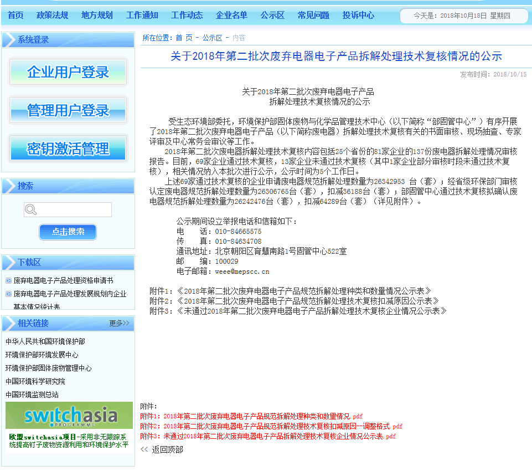This screenshot has height=471, width=532.
Task: Open 常见问题 in top navigation
Action: [x=313, y=15]
